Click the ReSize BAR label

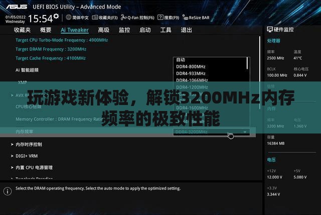point(199,17)
